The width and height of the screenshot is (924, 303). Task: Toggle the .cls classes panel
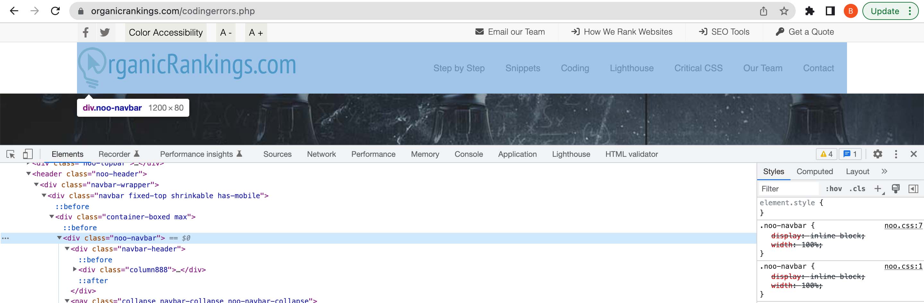tap(857, 189)
